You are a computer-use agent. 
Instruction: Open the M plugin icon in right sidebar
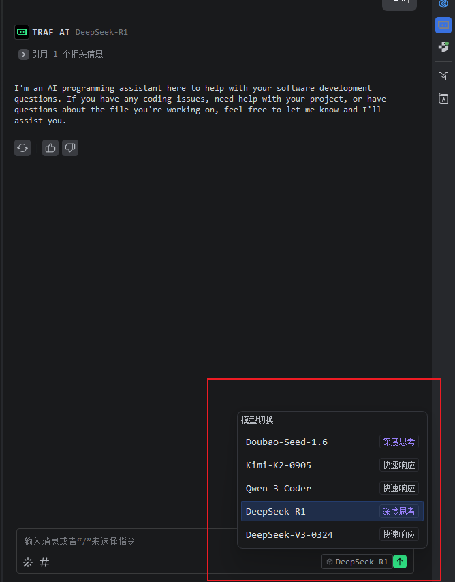443,76
